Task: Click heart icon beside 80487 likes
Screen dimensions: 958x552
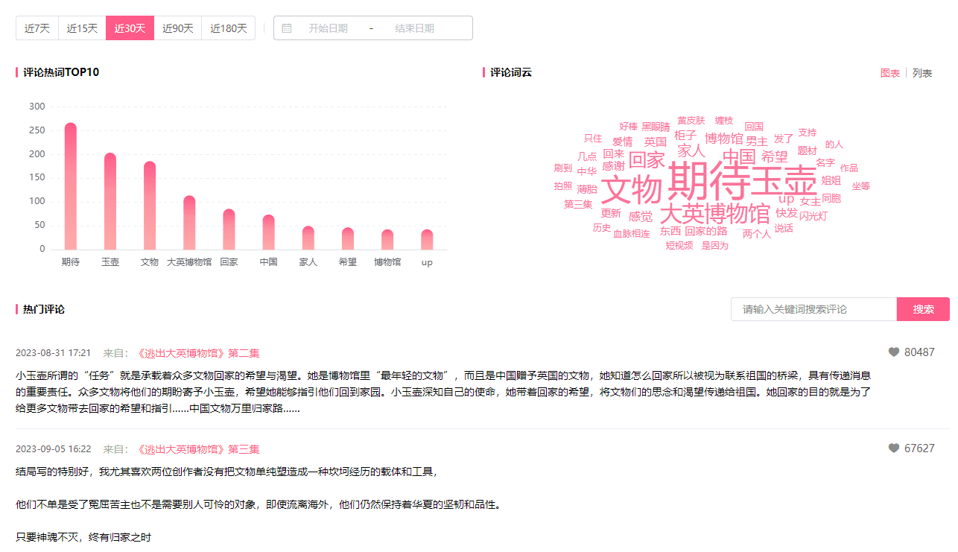Action: pos(894,352)
